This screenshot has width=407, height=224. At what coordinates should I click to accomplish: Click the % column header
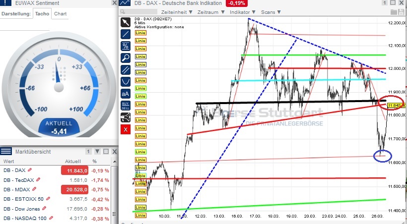[x=94, y=161]
